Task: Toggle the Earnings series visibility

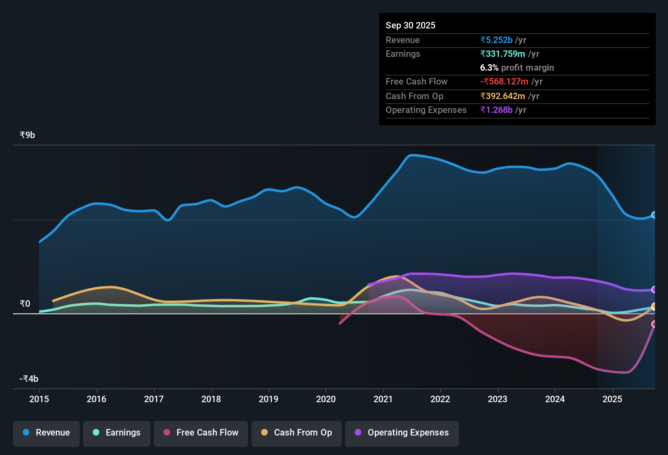Action: 117,433
